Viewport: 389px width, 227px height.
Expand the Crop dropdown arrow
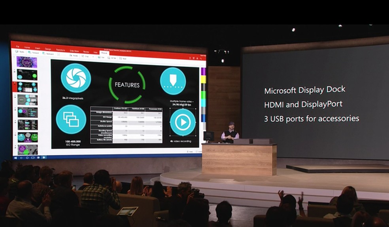(93, 56)
